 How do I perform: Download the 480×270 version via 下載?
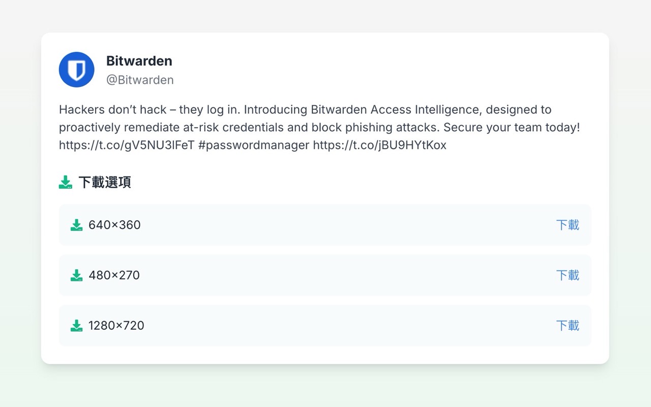click(x=568, y=275)
